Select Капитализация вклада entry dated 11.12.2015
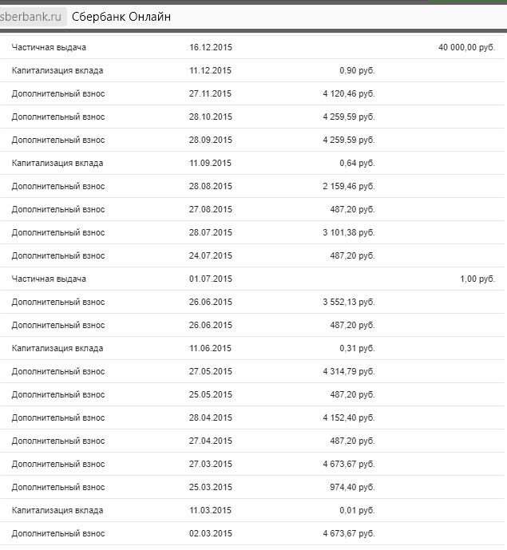The height and width of the screenshot is (550, 507). click(57, 71)
